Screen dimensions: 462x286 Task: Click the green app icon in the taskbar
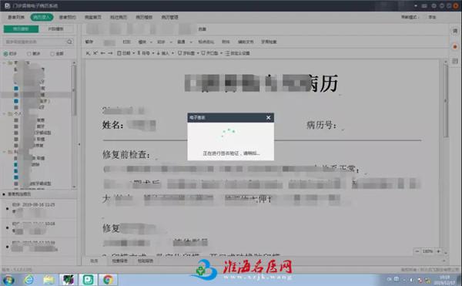(x=88, y=279)
